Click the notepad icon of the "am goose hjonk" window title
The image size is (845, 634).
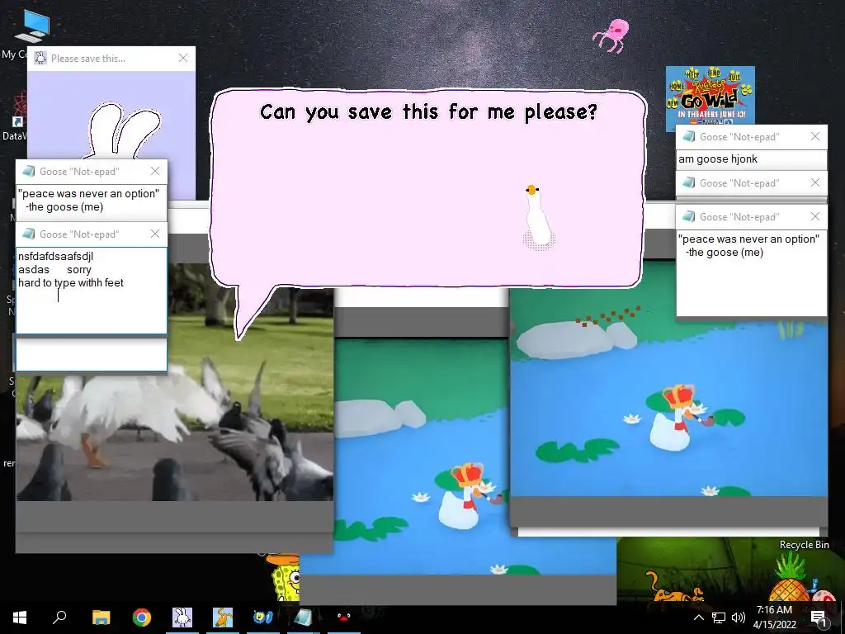point(689,136)
